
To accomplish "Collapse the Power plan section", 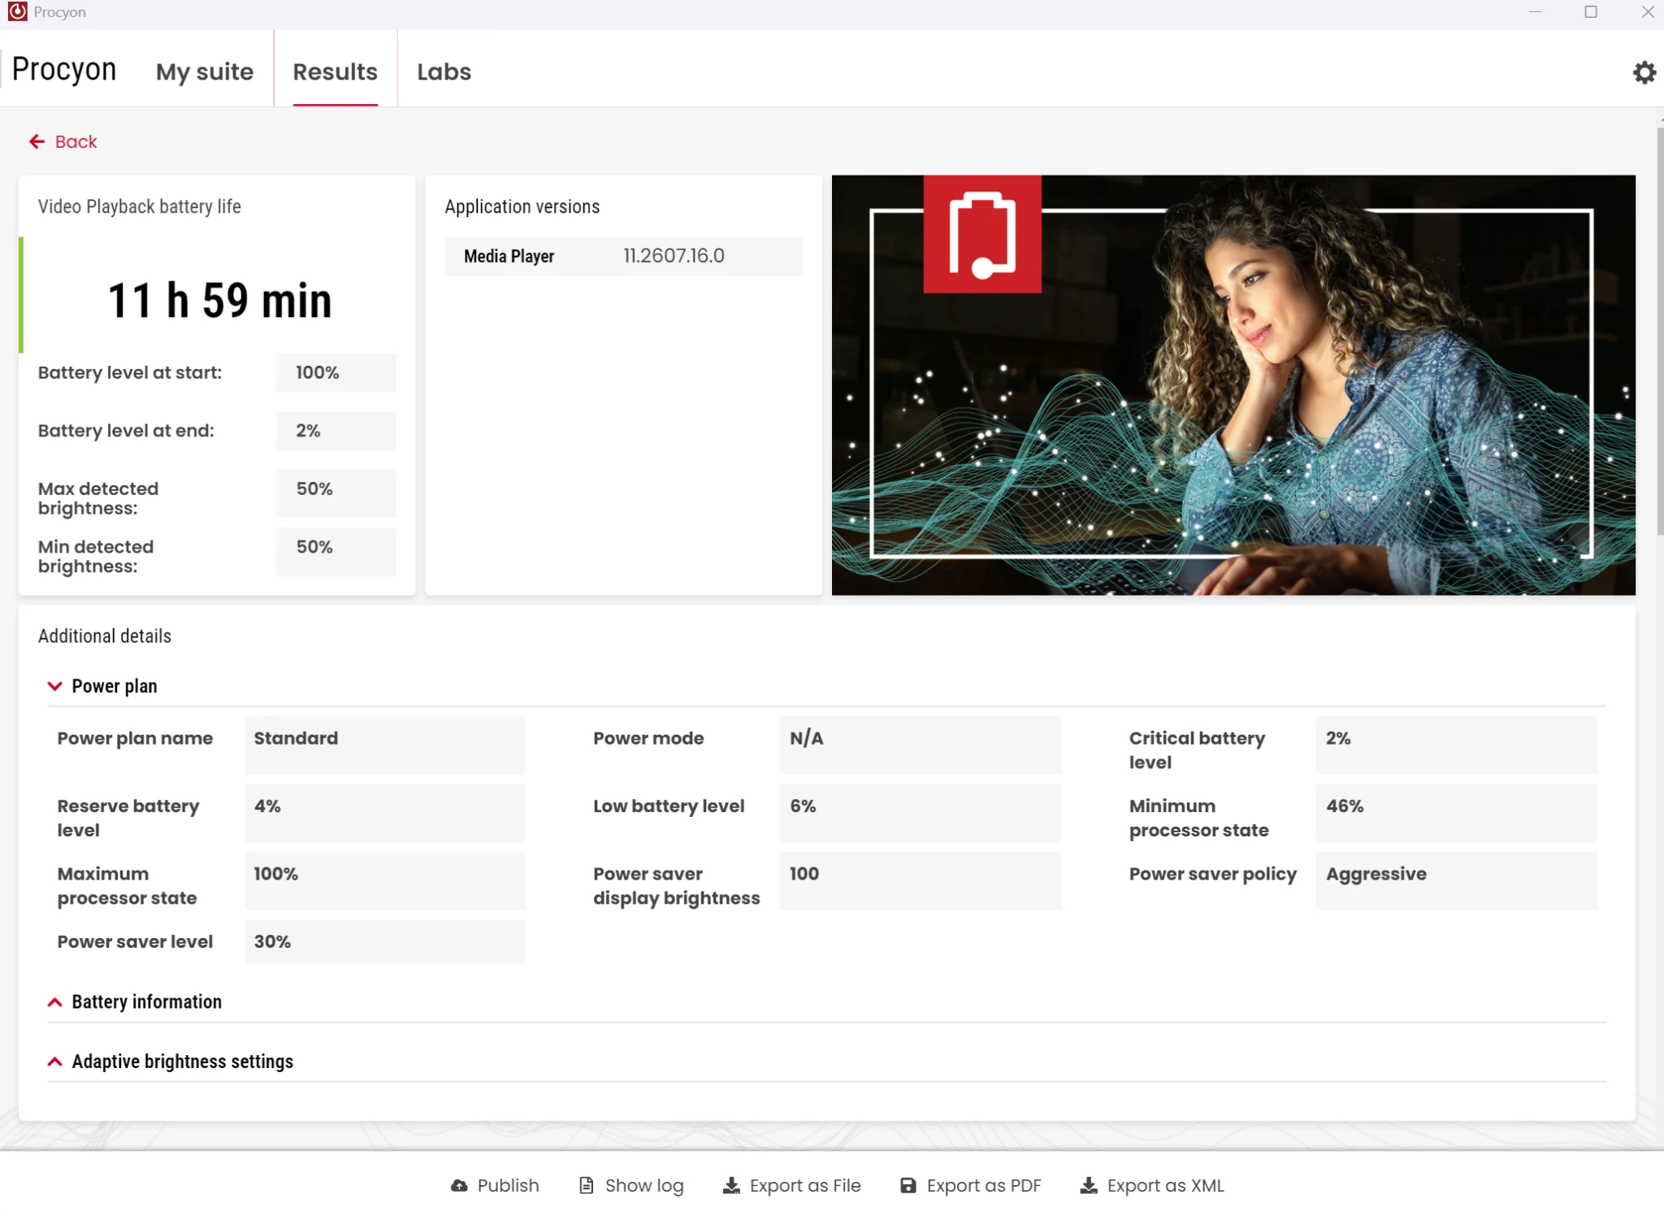I will (x=54, y=686).
